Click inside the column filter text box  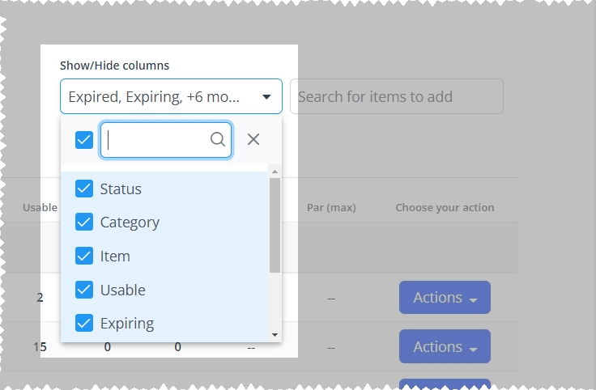155,140
